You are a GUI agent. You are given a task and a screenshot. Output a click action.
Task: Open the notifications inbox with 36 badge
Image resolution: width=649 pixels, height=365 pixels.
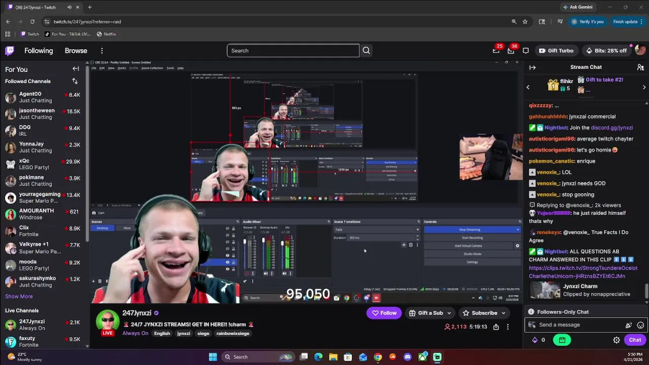click(511, 51)
